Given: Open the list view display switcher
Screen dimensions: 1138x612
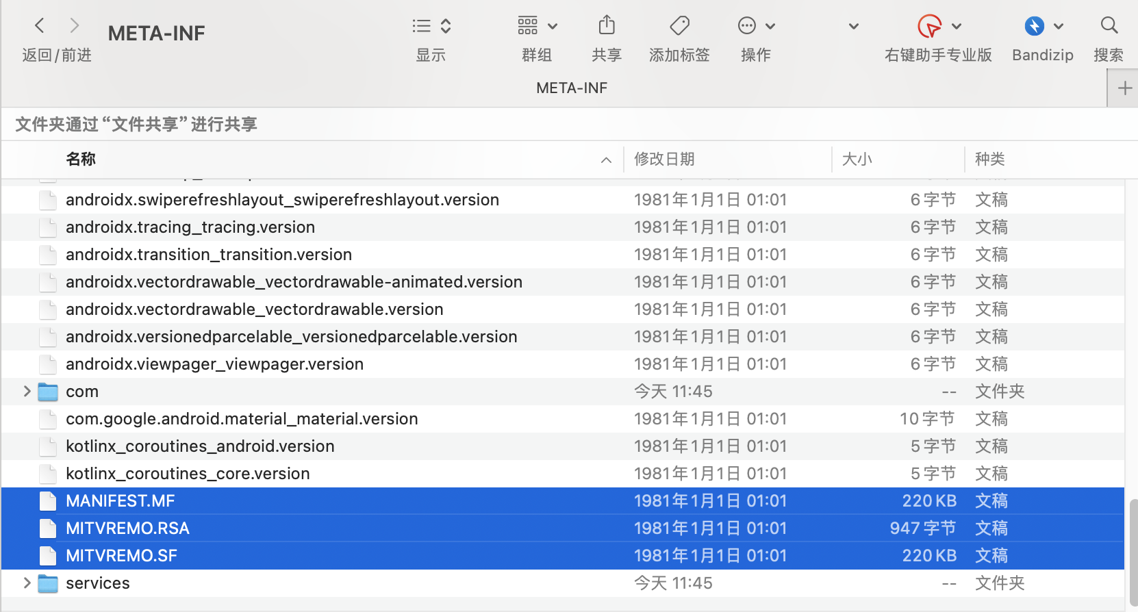Looking at the screenshot, I should tap(431, 26).
